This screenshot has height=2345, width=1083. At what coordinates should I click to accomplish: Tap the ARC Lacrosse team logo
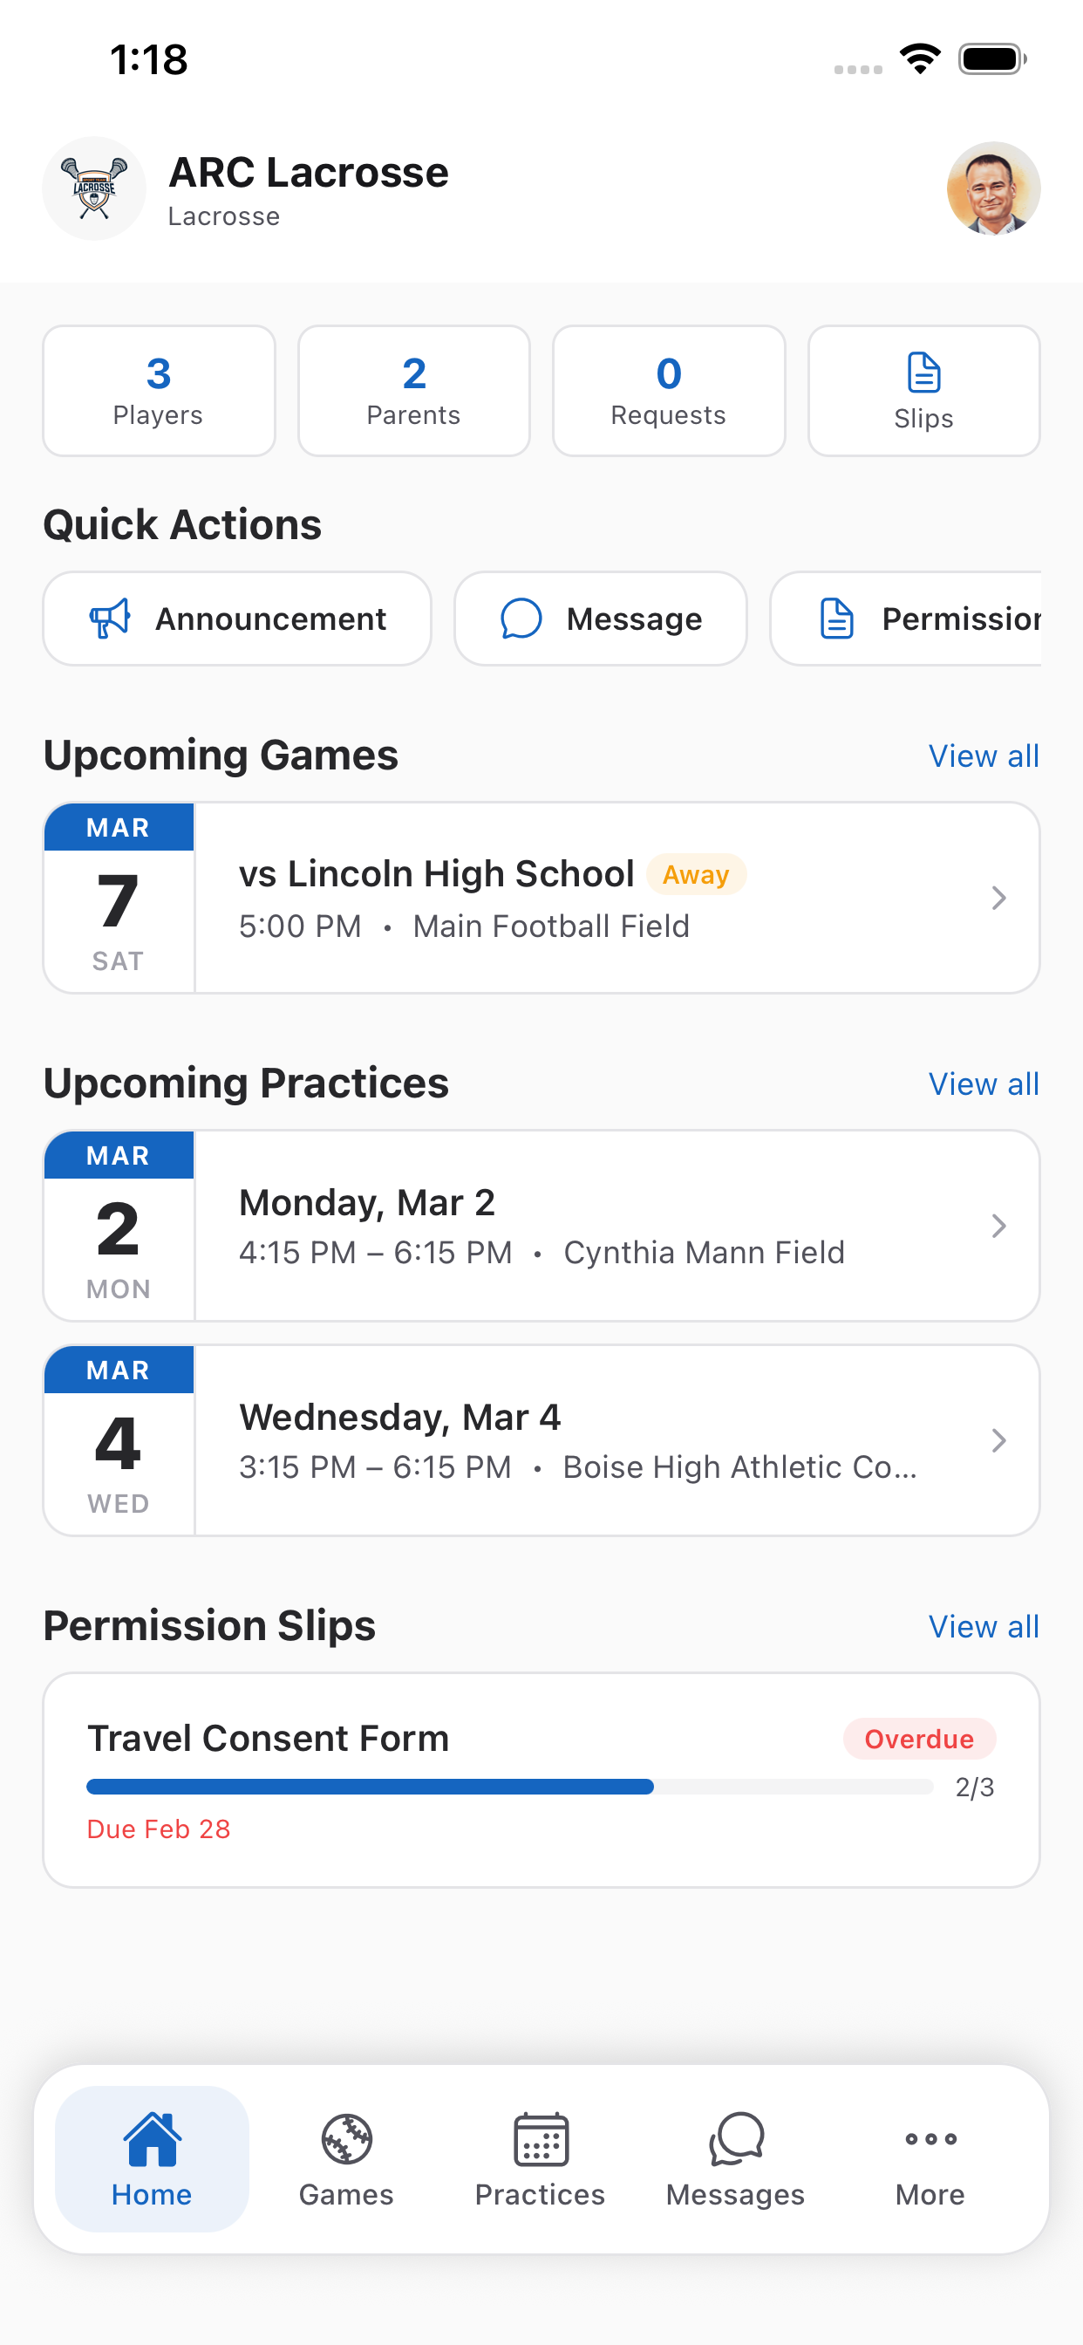pyautogui.click(x=94, y=188)
